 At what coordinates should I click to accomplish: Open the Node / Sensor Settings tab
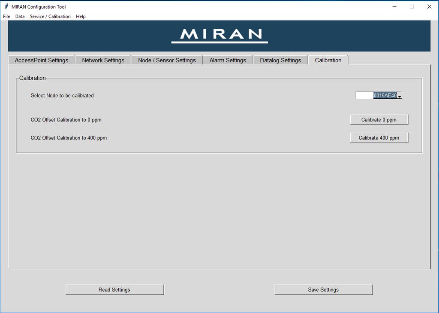pos(167,60)
